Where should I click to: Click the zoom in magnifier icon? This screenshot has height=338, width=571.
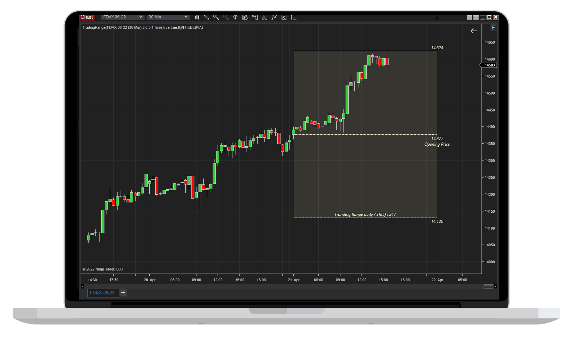[x=216, y=17]
